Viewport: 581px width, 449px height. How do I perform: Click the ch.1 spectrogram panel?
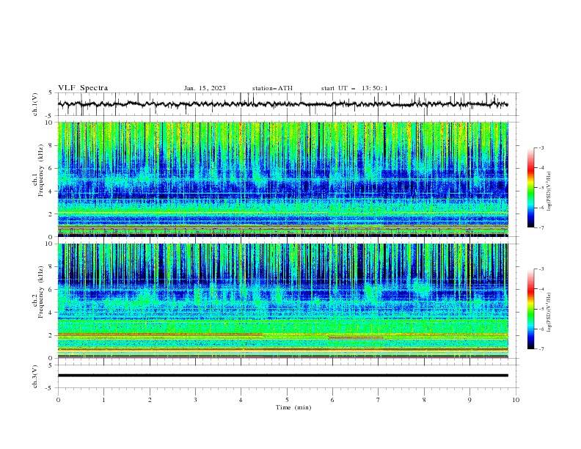283,179
